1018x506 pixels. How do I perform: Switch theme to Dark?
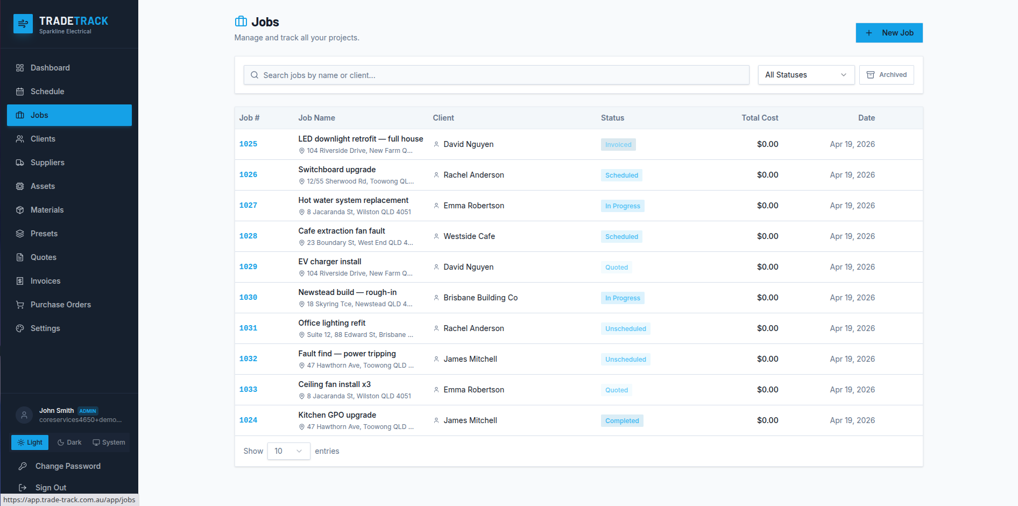[x=69, y=442]
